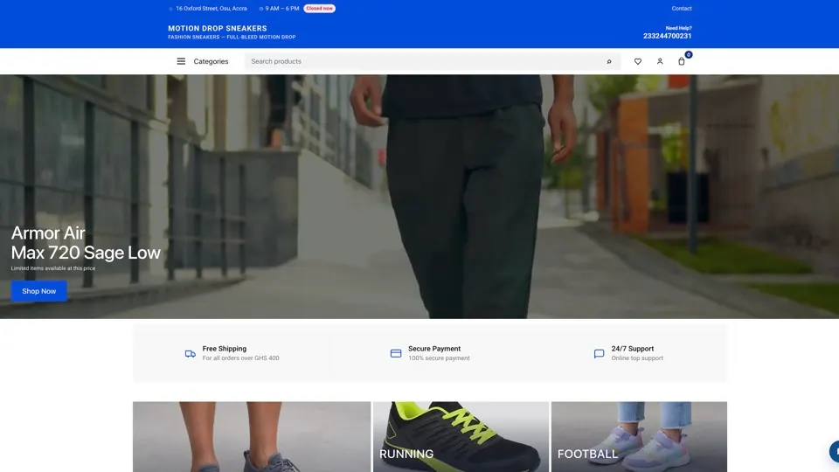Click the Closed now status badge
Image resolution: width=839 pixels, height=472 pixels.
[x=320, y=9]
